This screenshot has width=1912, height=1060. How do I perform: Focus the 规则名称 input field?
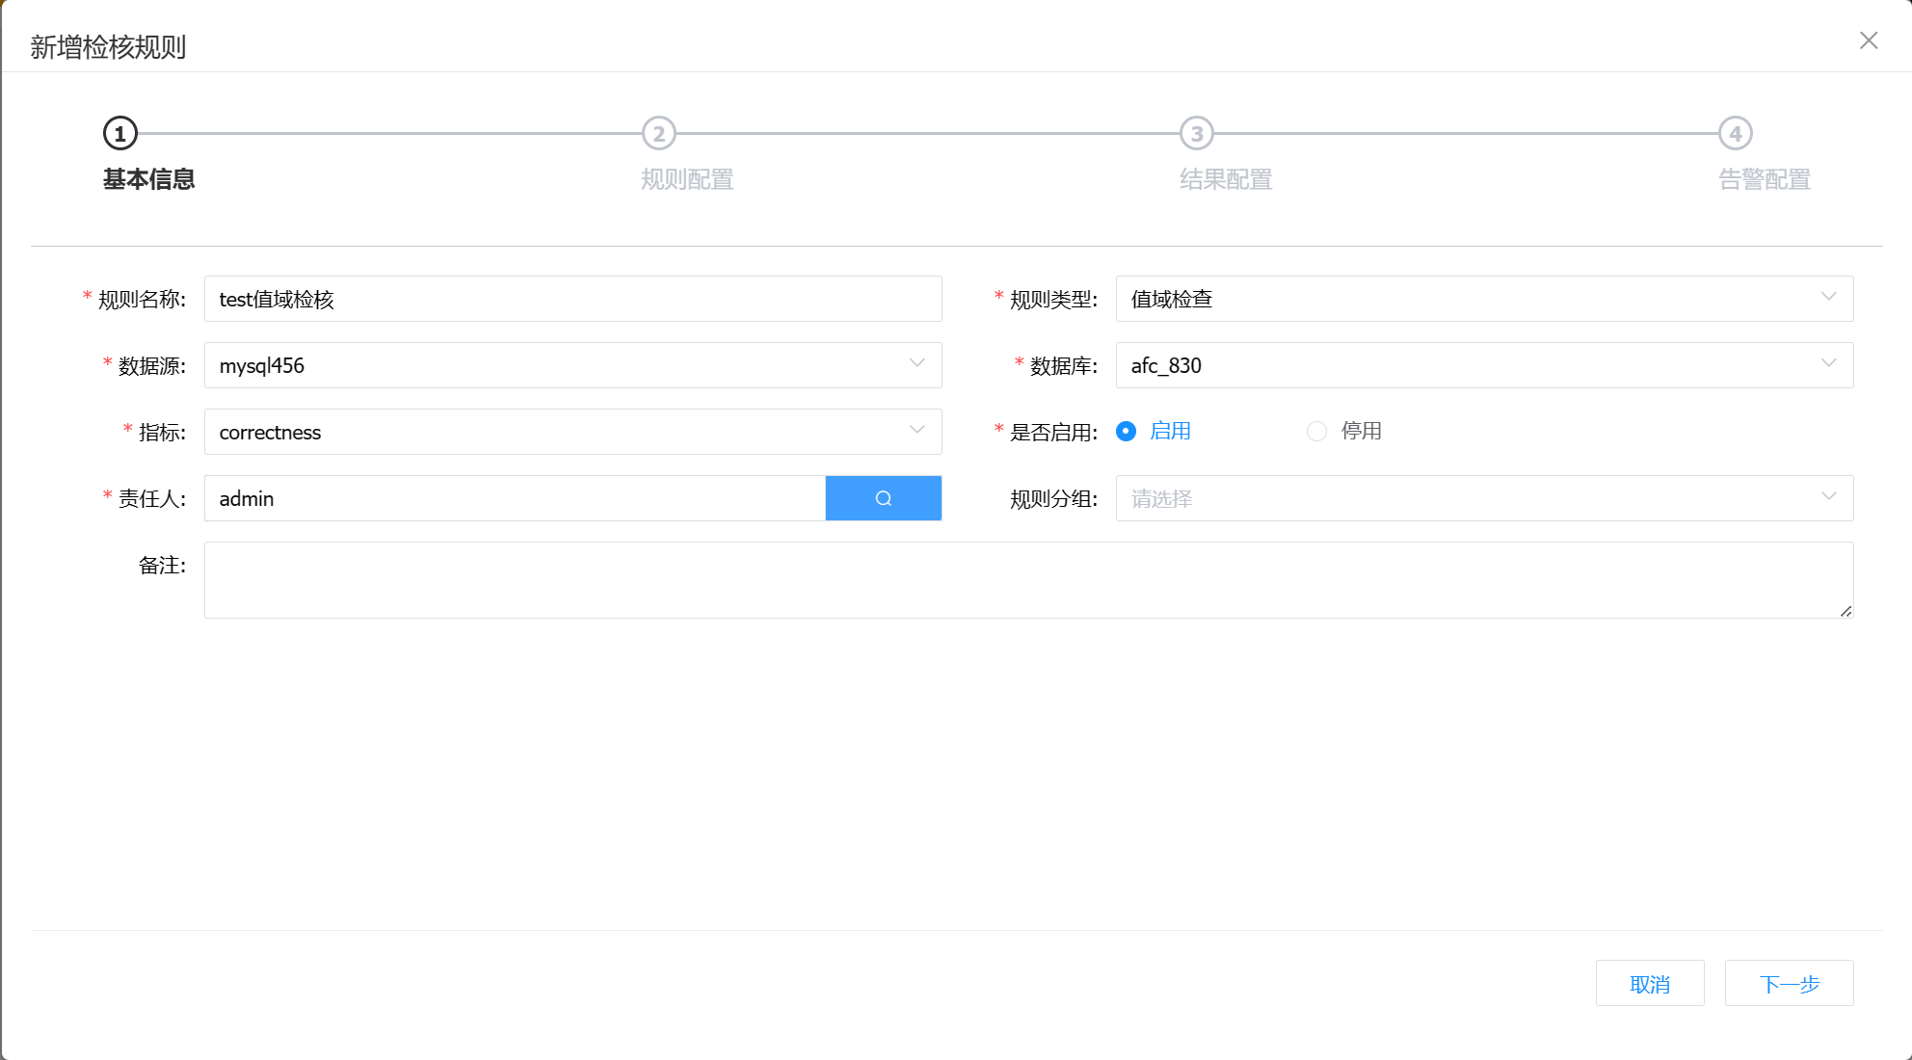(572, 299)
